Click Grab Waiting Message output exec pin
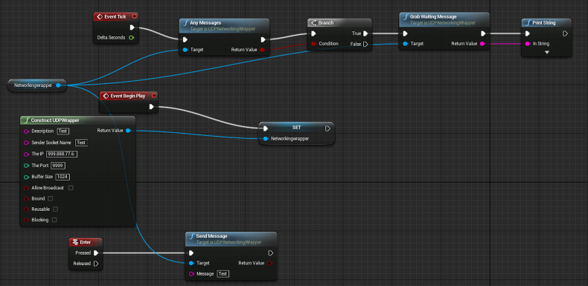The width and height of the screenshot is (588, 286). click(x=483, y=33)
